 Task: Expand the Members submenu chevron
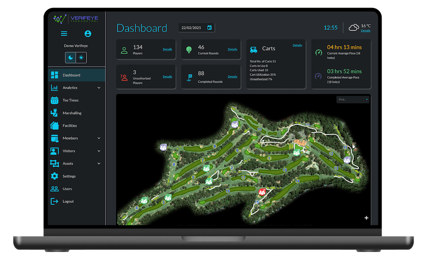[99, 138]
